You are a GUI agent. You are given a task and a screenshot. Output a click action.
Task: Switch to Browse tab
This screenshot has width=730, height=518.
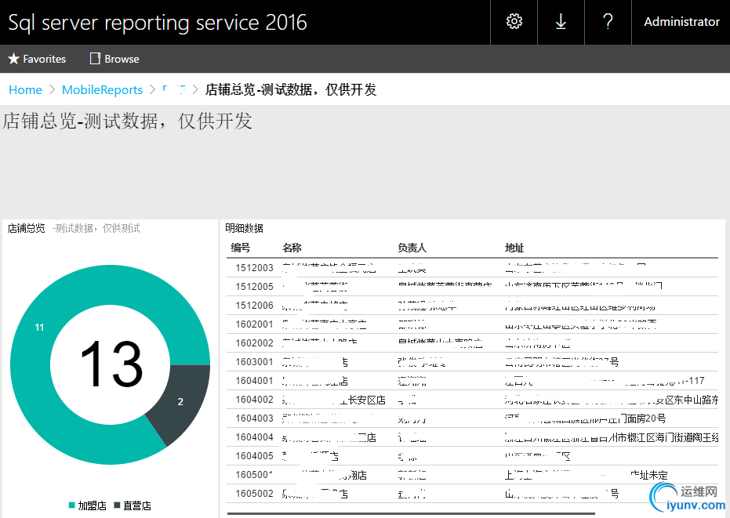pyautogui.click(x=114, y=59)
